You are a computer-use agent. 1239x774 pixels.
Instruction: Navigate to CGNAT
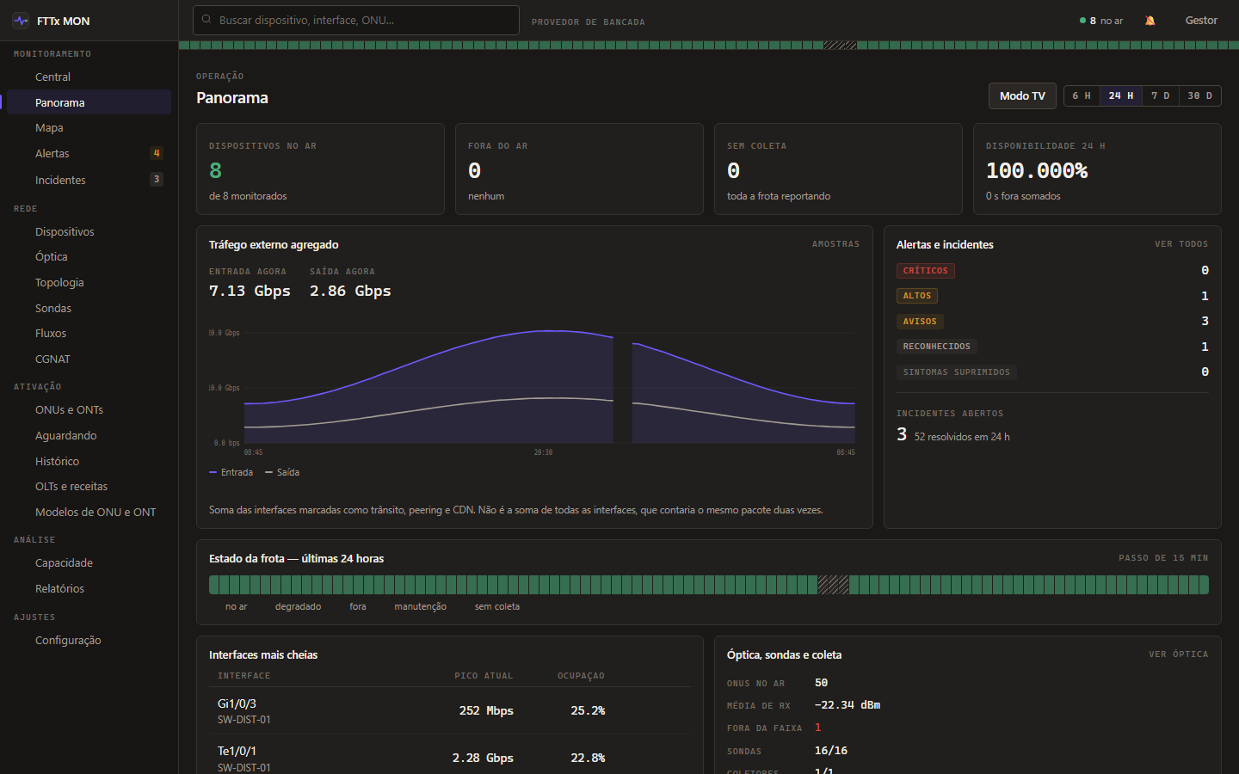point(89,359)
